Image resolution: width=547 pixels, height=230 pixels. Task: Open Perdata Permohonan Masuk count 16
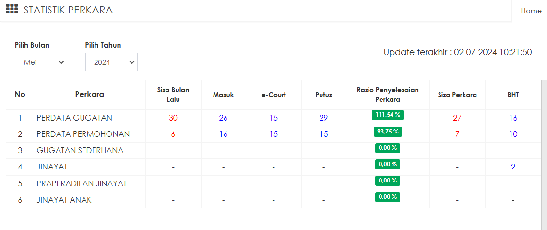coord(223,134)
